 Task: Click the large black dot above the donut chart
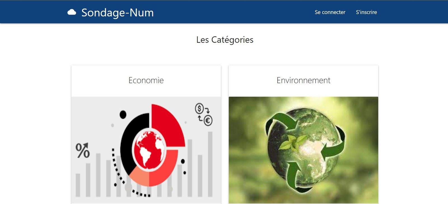pyautogui.click(x=123, y=114)
